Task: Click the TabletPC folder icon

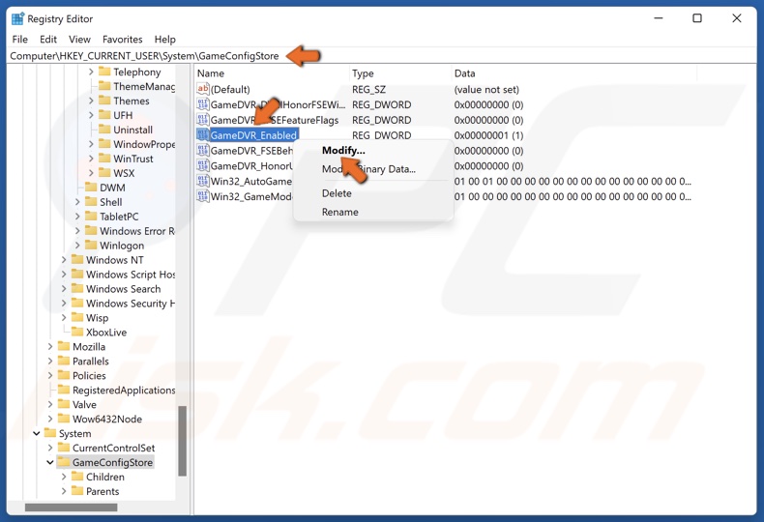Action: [91, 217]
